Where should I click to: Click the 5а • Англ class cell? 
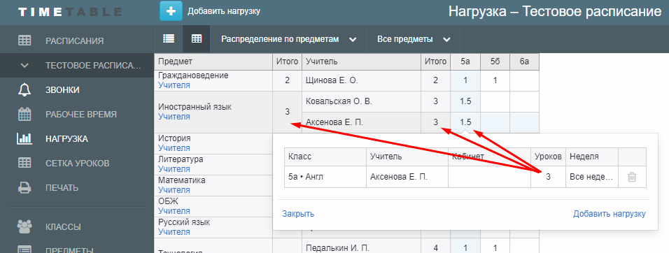(x=325, y=177)
